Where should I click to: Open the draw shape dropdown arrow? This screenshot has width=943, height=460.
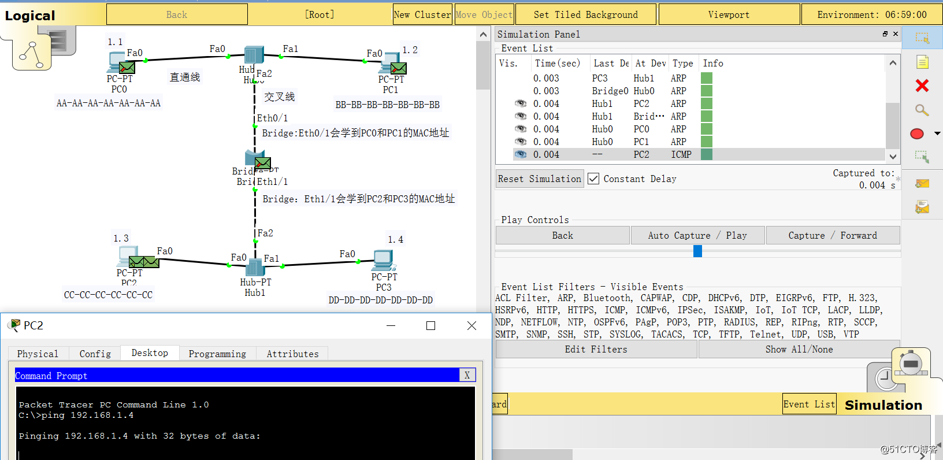(x=937, y=133)
